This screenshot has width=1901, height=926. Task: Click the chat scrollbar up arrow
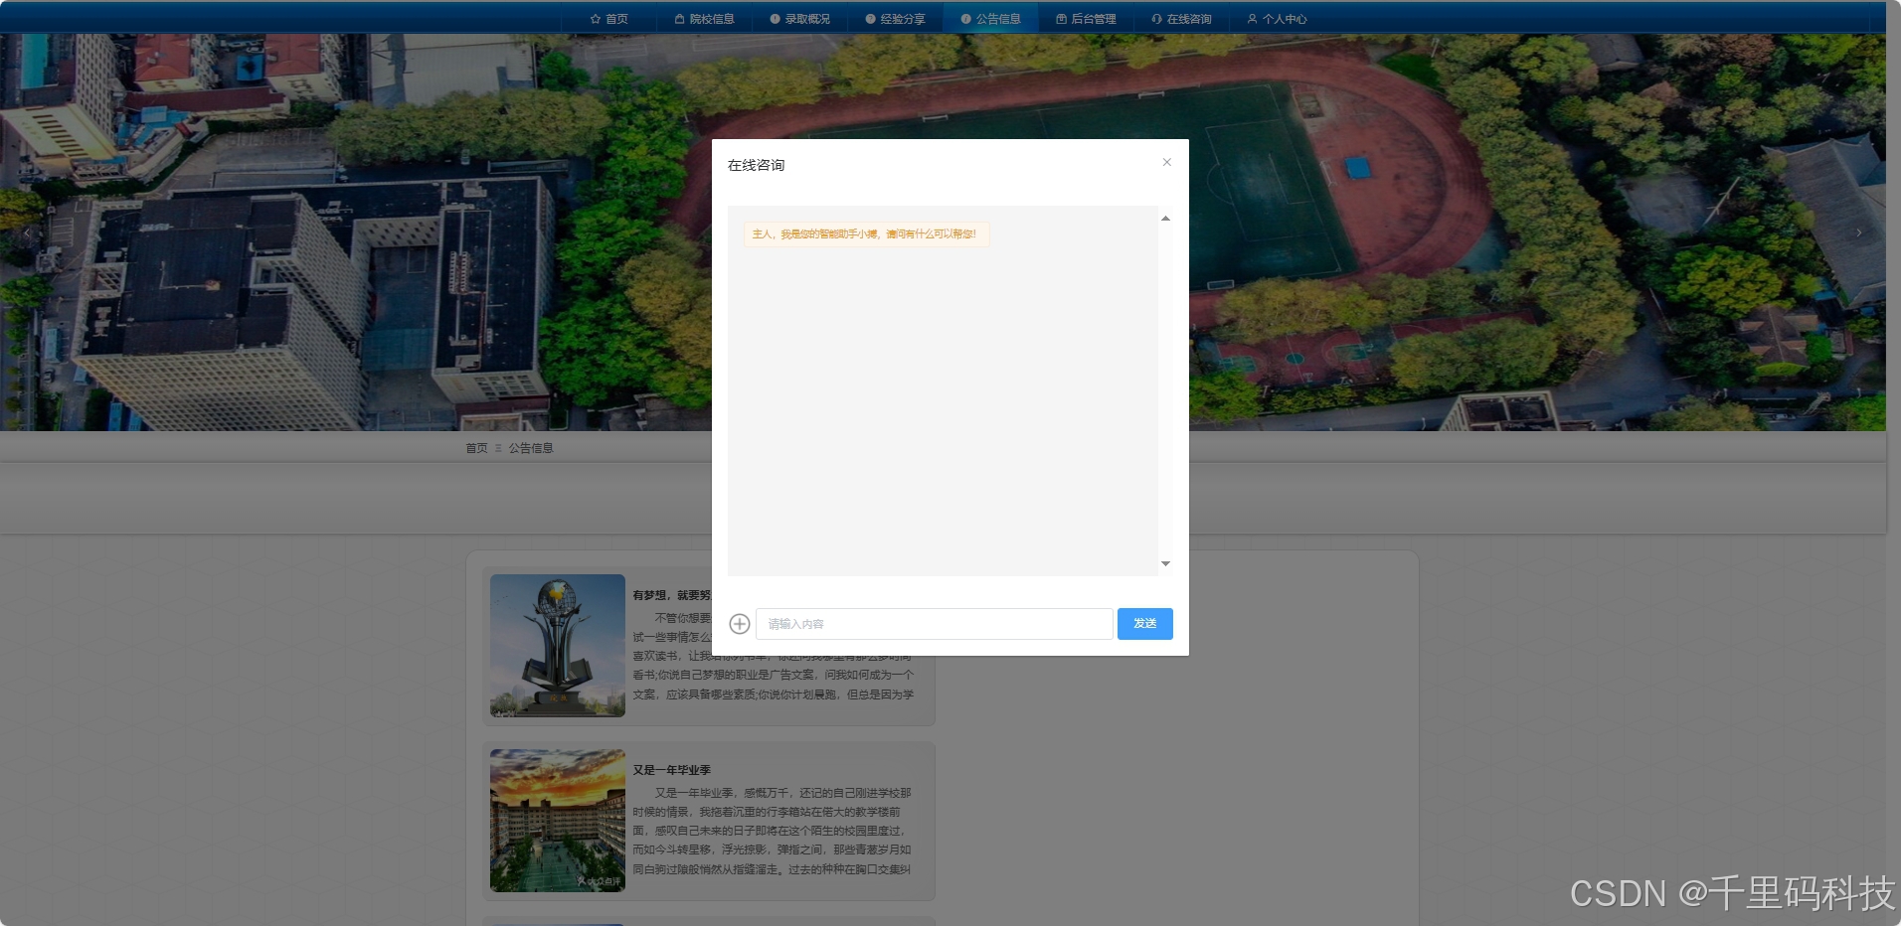click(1165, 219)
